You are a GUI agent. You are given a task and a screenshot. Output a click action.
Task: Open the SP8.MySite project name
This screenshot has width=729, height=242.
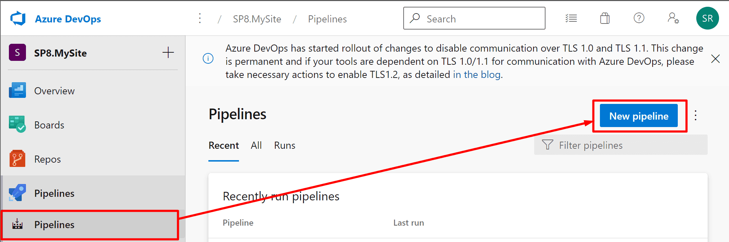60,53
